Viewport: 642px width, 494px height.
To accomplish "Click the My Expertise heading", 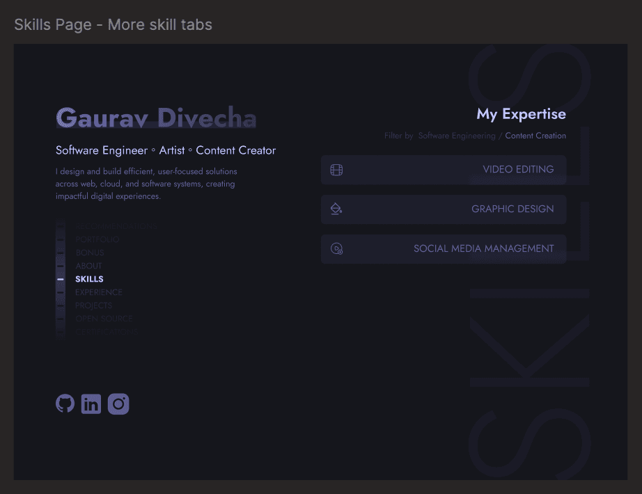I will tap(522, 114).
